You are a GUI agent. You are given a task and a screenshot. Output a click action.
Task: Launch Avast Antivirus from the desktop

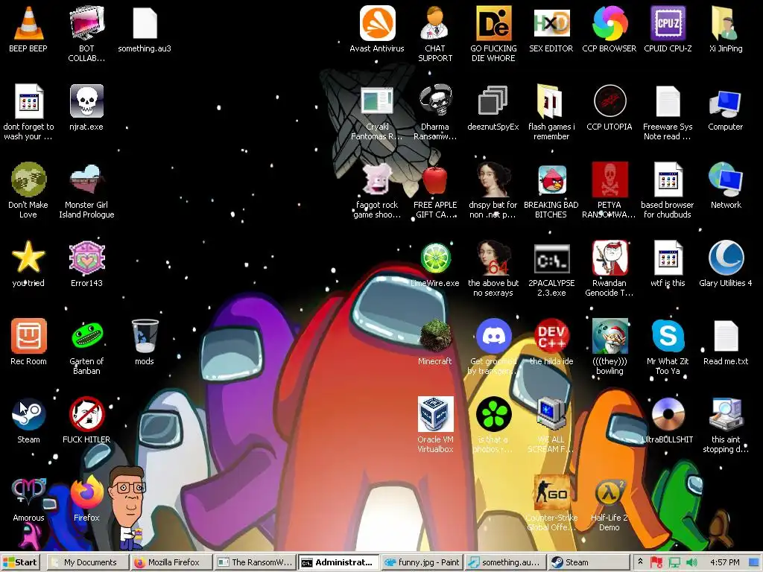point(377,23)
